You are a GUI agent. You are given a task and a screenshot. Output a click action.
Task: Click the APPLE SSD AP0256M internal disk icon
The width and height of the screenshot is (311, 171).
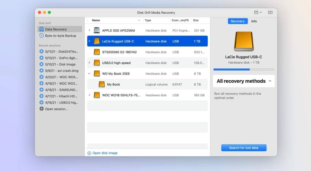(x=97, y=30)
